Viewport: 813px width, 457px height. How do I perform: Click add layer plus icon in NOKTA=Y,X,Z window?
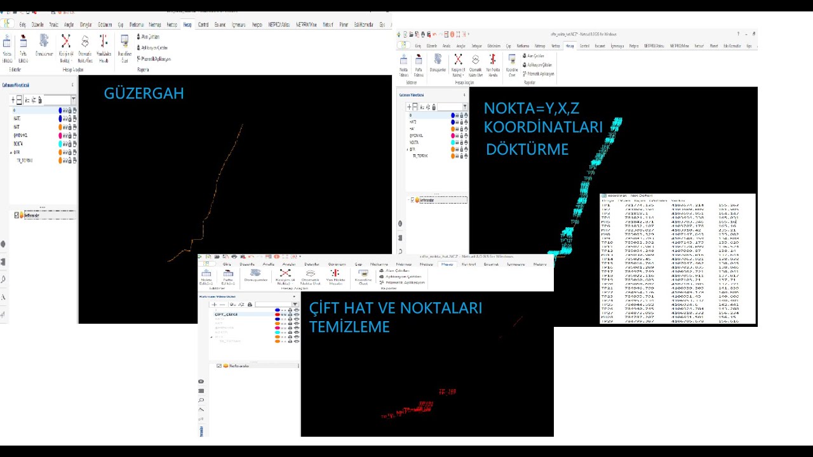coord(409,107)
